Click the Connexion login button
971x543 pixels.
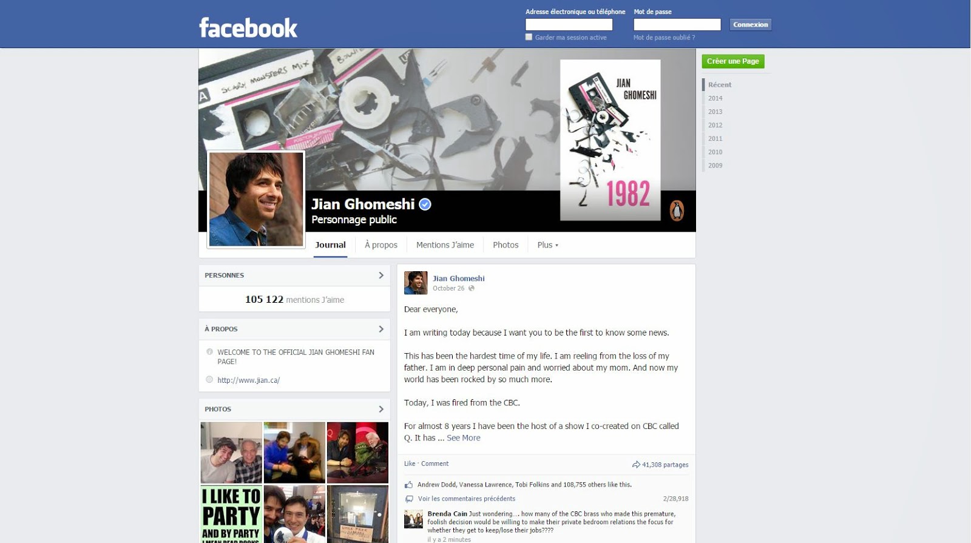pos(750,24)
